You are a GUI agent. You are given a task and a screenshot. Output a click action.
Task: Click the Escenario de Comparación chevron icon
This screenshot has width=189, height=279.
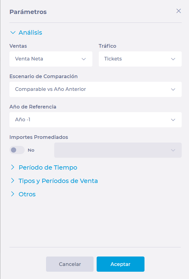click(x=173, y=89)
